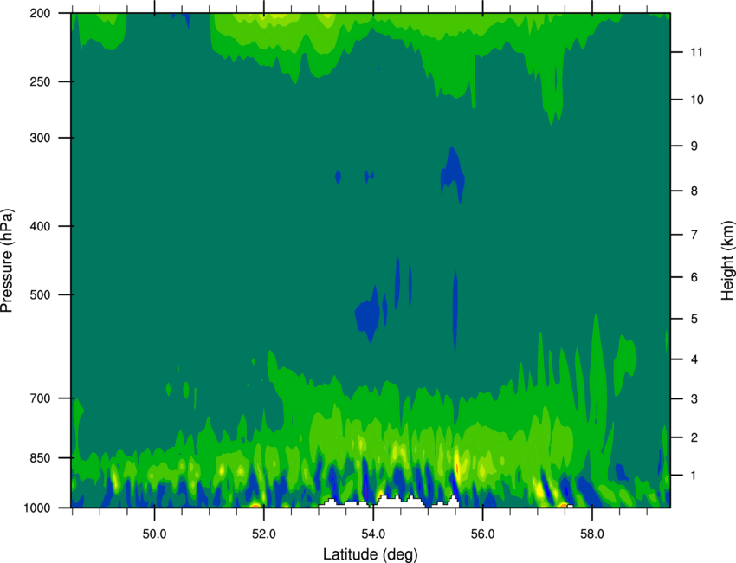Click the 1000 pressure tick label
The height and width of the screenshot is (563, 736).
point(37,508)
